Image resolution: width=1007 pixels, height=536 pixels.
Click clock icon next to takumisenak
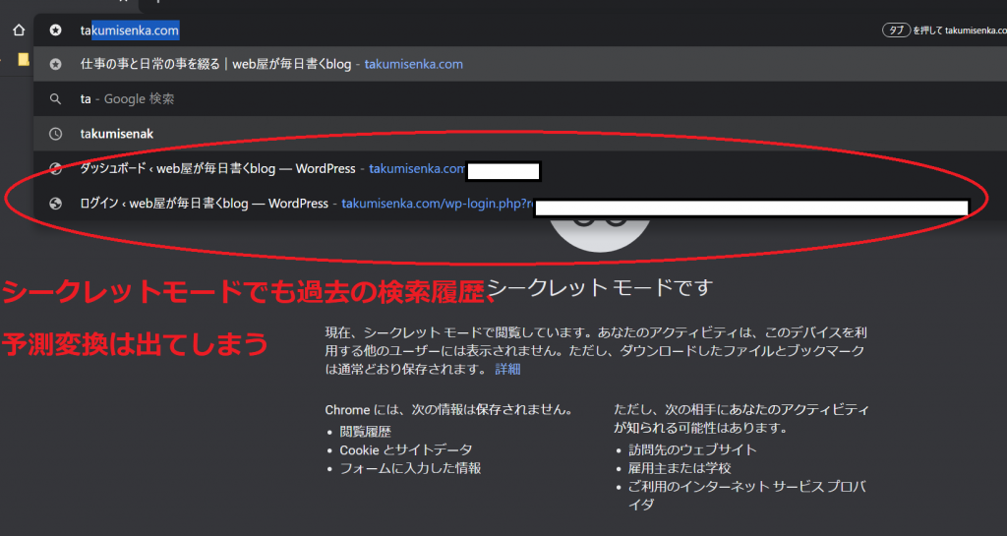pyautogui.click(x=56, y=134)
